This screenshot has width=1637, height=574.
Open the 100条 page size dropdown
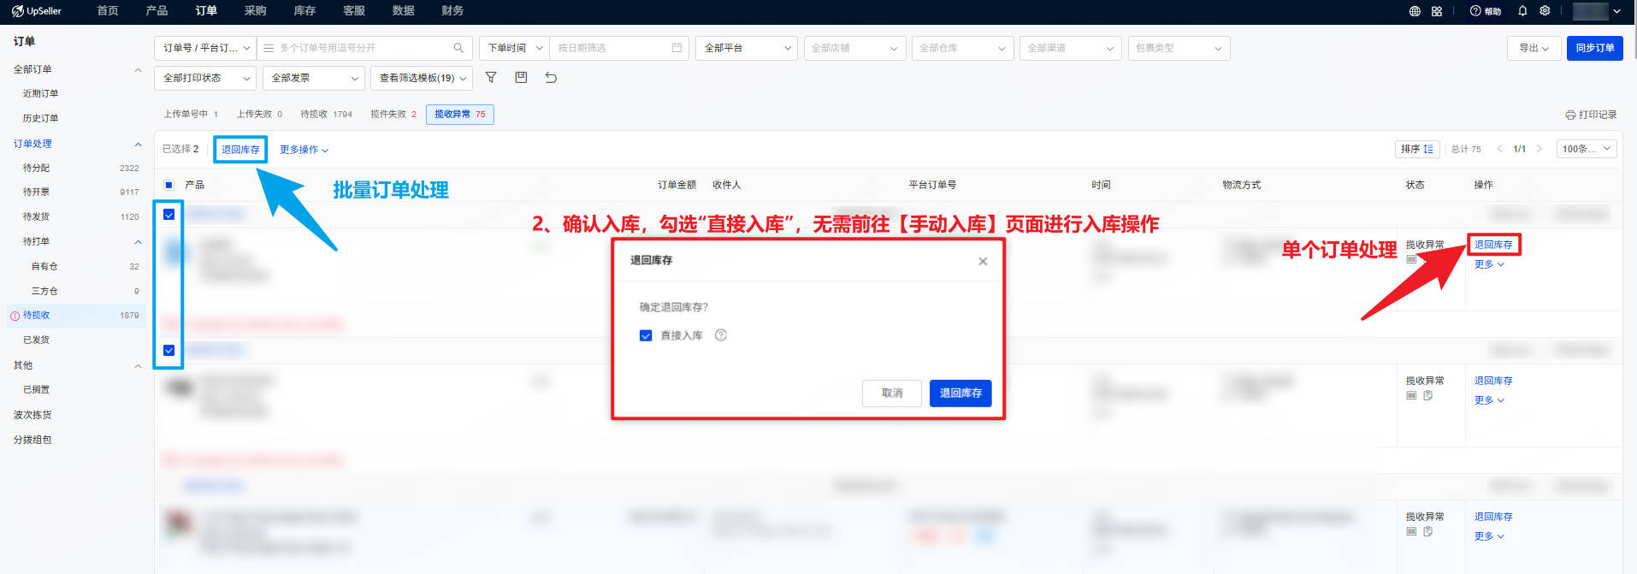coord(1587,149)
